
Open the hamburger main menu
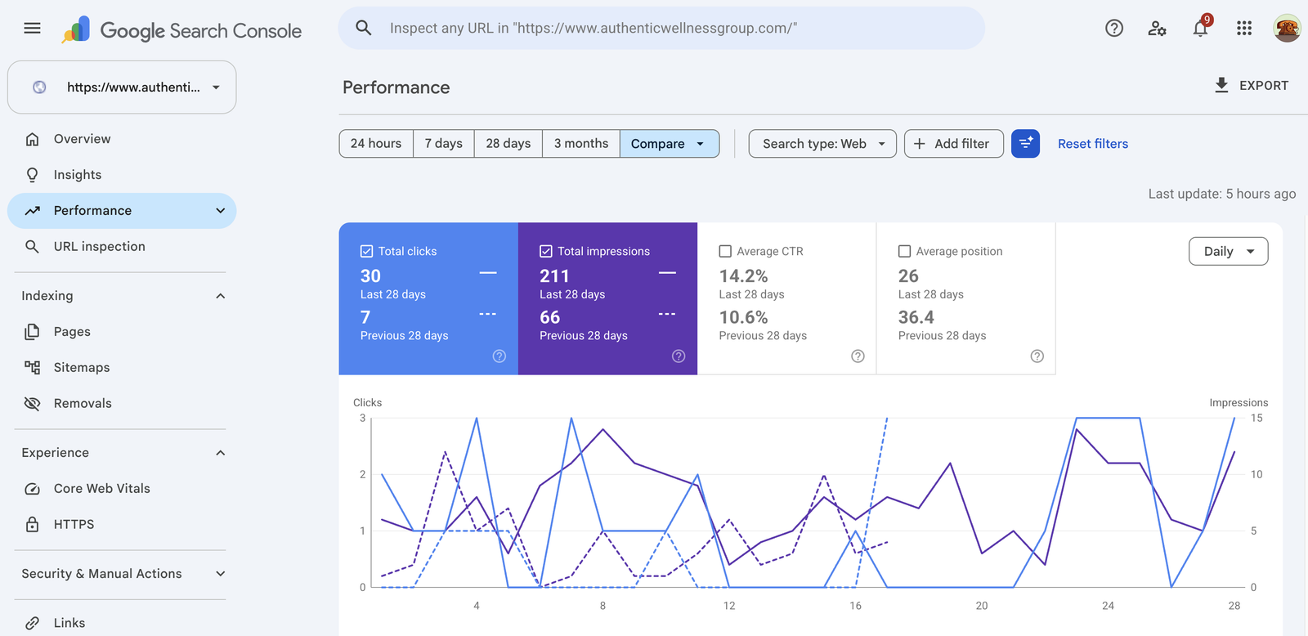point(32,29)
